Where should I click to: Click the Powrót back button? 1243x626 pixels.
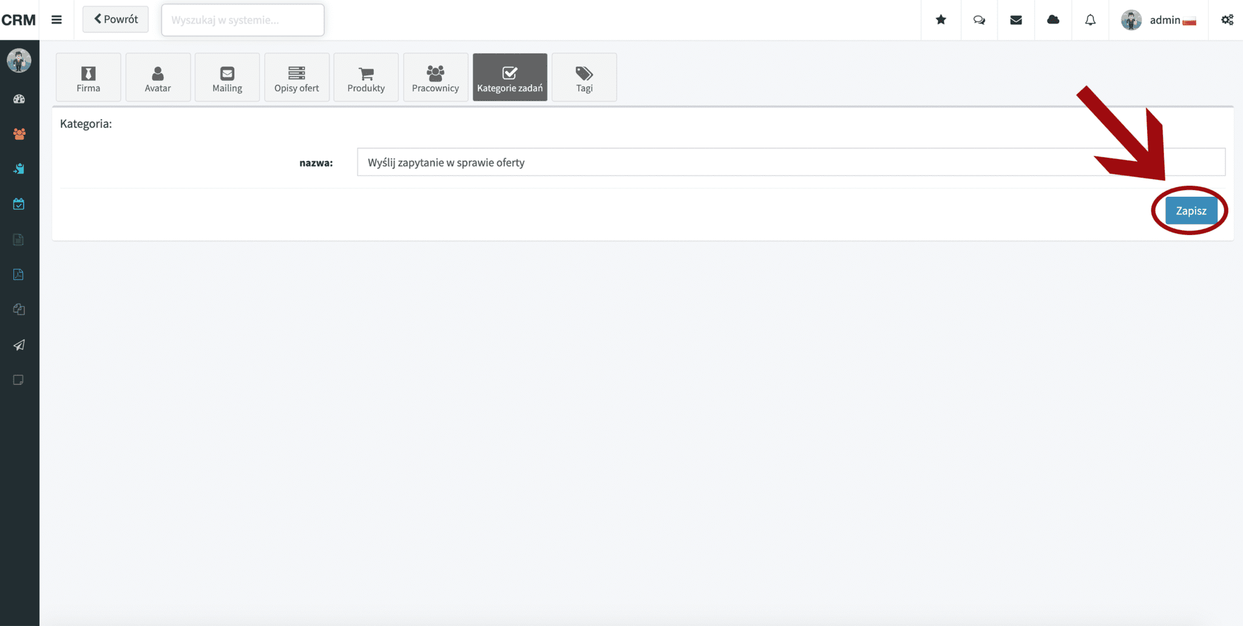pos(115,19)
